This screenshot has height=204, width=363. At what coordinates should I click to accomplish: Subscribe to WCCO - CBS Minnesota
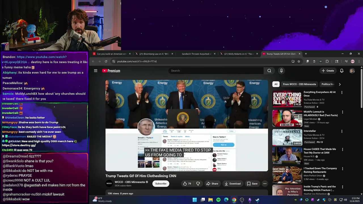161,184
